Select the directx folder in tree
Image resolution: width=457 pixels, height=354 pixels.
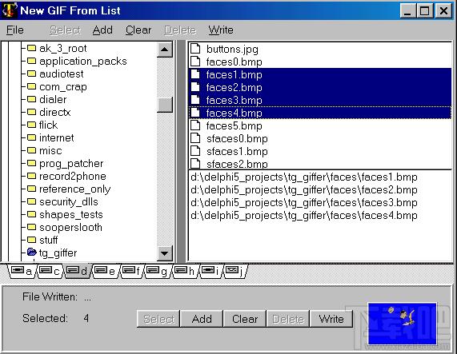pyautogui.click(x=54, y=112)
